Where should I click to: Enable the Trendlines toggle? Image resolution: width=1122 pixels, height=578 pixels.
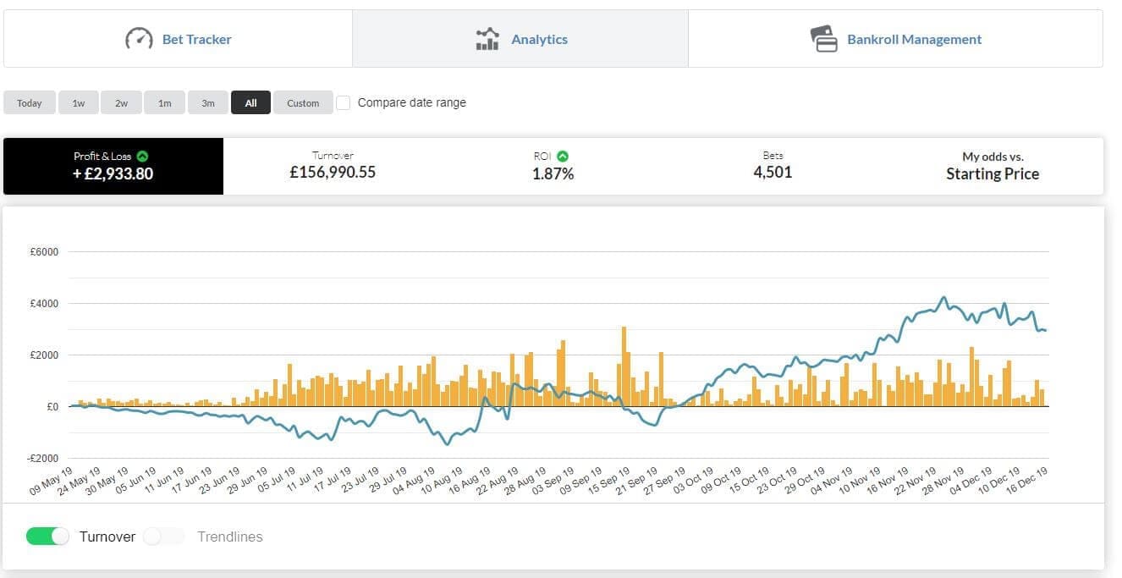[x=164, y=536]
